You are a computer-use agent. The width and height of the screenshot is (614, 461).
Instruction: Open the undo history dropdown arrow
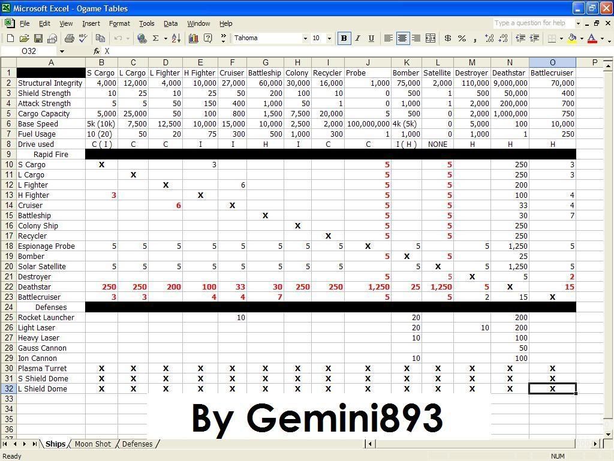pos(128,38)
